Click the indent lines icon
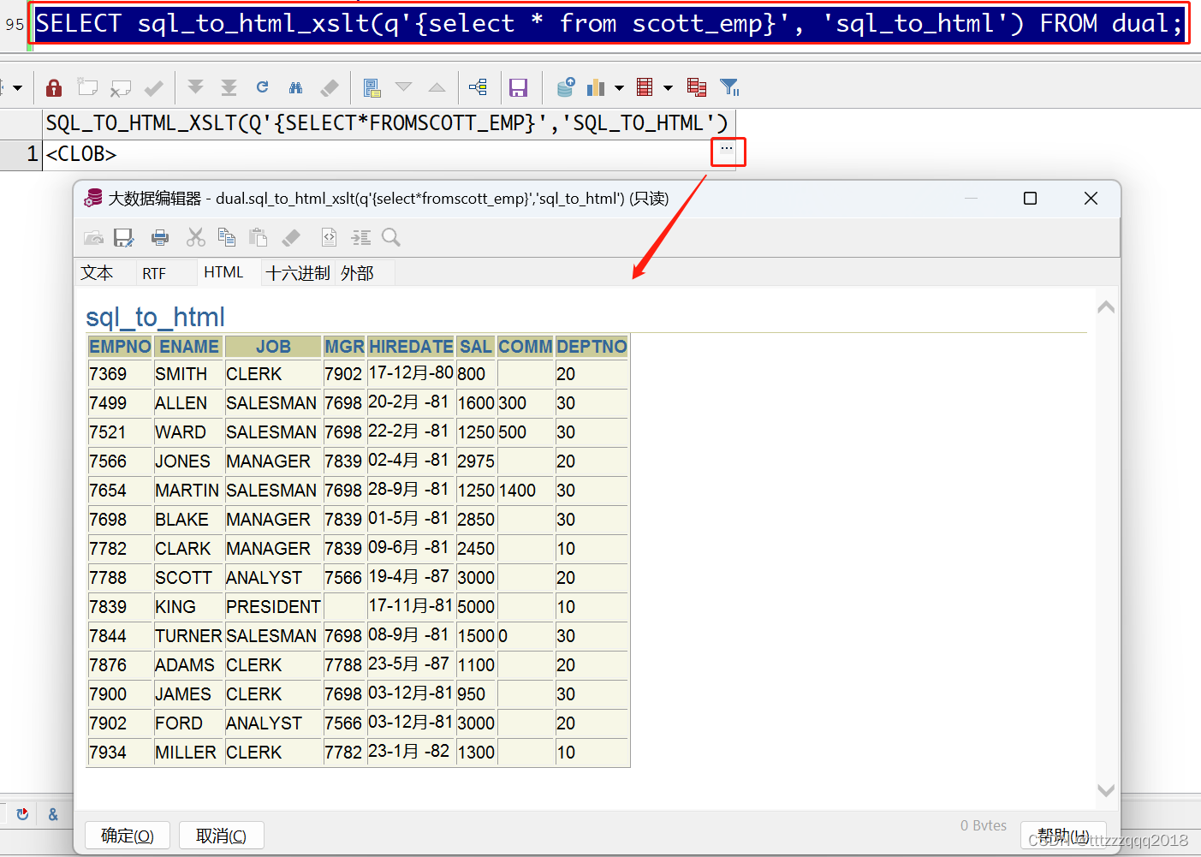The height and width of the screenshot is (857, 1201). [361, 237]
